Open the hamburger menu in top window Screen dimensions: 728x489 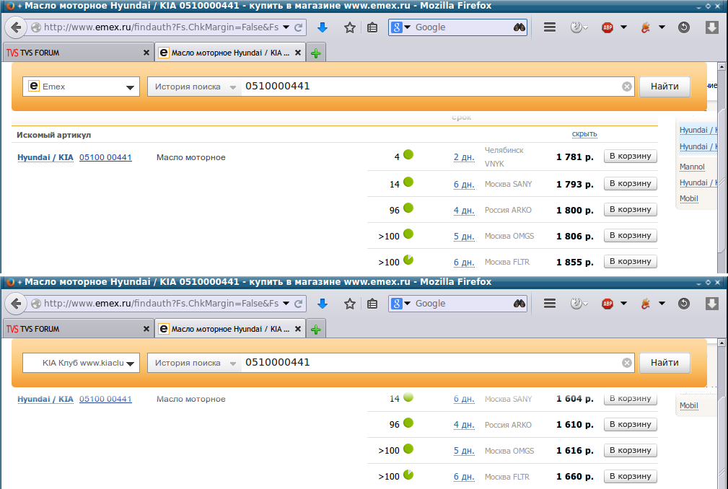[550, 27]
